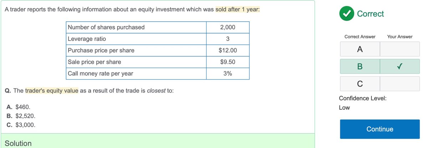Viewport: 428px width, 148px height.
Task: Select Correct Answer cell A
Action: (x=360, y=49)
